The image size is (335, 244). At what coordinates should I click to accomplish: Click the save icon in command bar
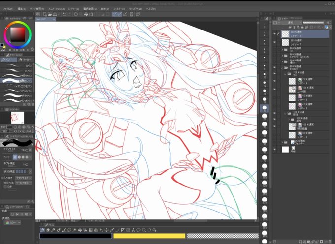click(55, 14)
